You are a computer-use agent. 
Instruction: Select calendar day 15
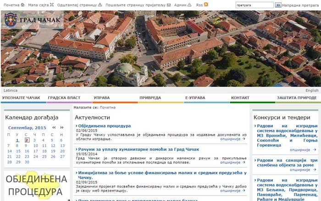tap(18, 151)
